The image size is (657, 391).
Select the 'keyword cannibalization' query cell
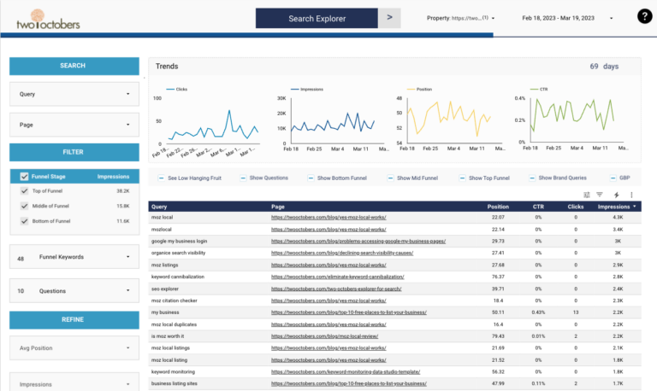(178, 277)
